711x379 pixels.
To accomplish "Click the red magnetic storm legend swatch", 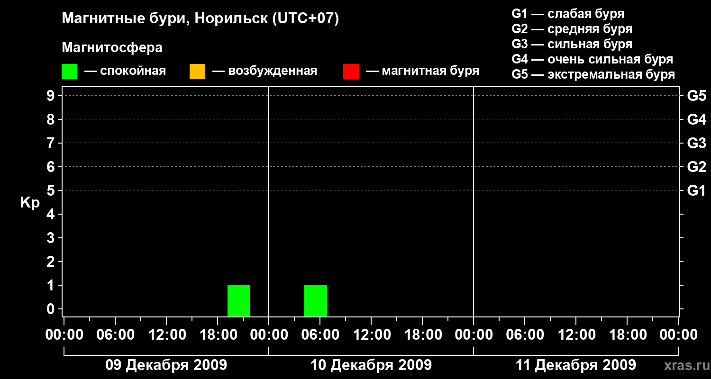I will pos(351,72).
